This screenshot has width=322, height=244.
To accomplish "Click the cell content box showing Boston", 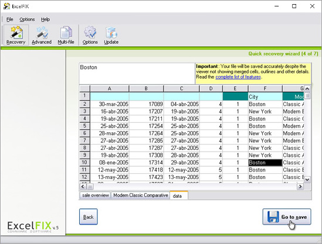I will coord(137,73).
